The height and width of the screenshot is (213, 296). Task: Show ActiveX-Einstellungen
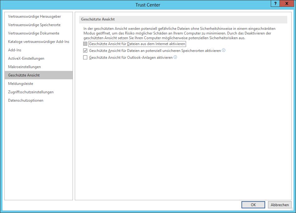(26, 58)
